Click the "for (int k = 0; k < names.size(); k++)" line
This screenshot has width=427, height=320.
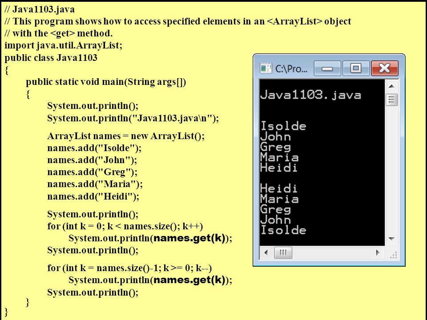tap(125, 226)
